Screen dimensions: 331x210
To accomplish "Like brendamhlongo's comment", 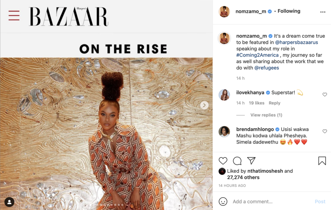I will (x=325, y=131).
